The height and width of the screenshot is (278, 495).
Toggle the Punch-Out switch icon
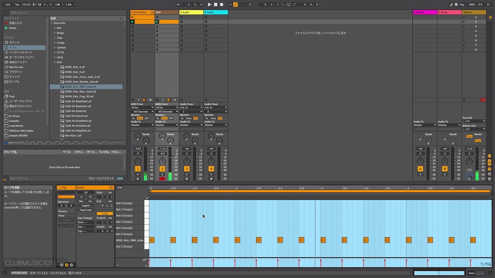(295, 4)
